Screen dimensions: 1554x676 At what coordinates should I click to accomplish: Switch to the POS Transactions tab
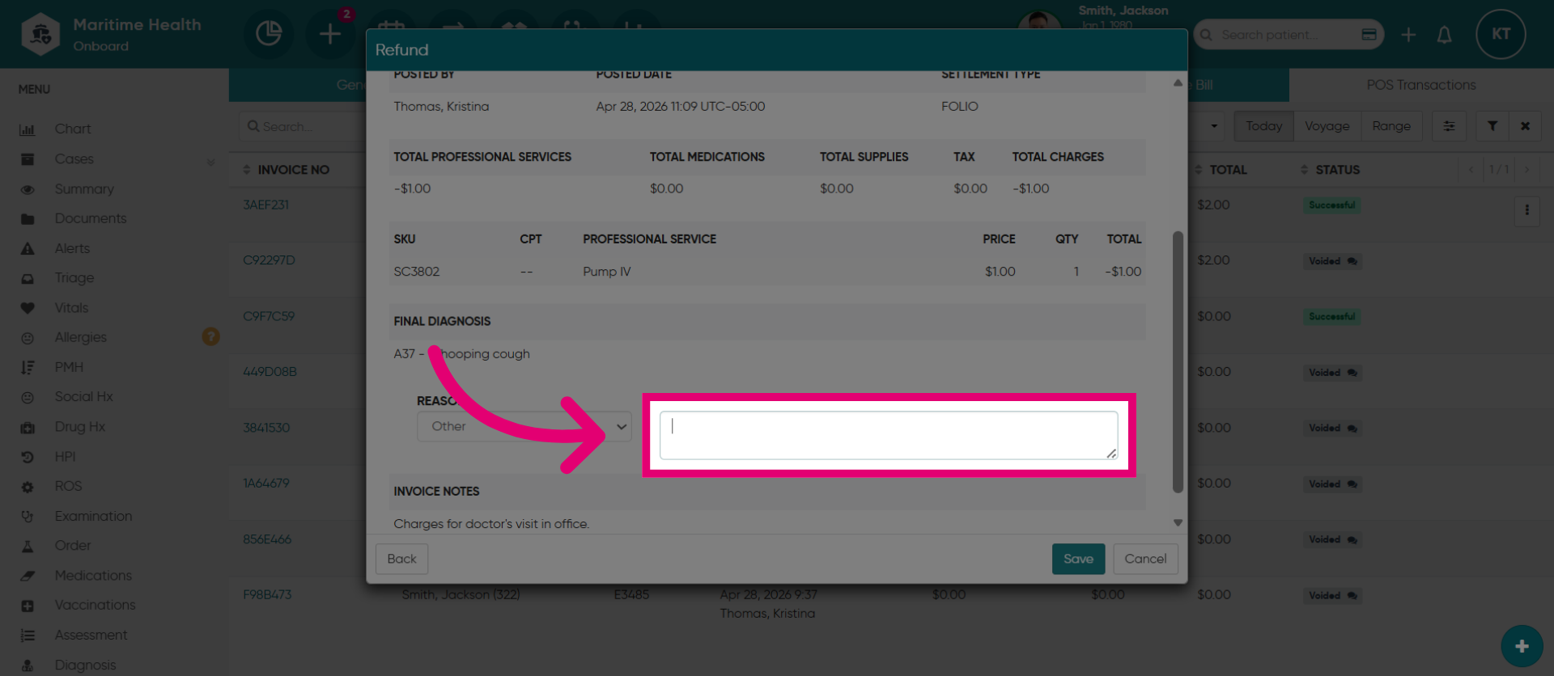point(1421,85)
